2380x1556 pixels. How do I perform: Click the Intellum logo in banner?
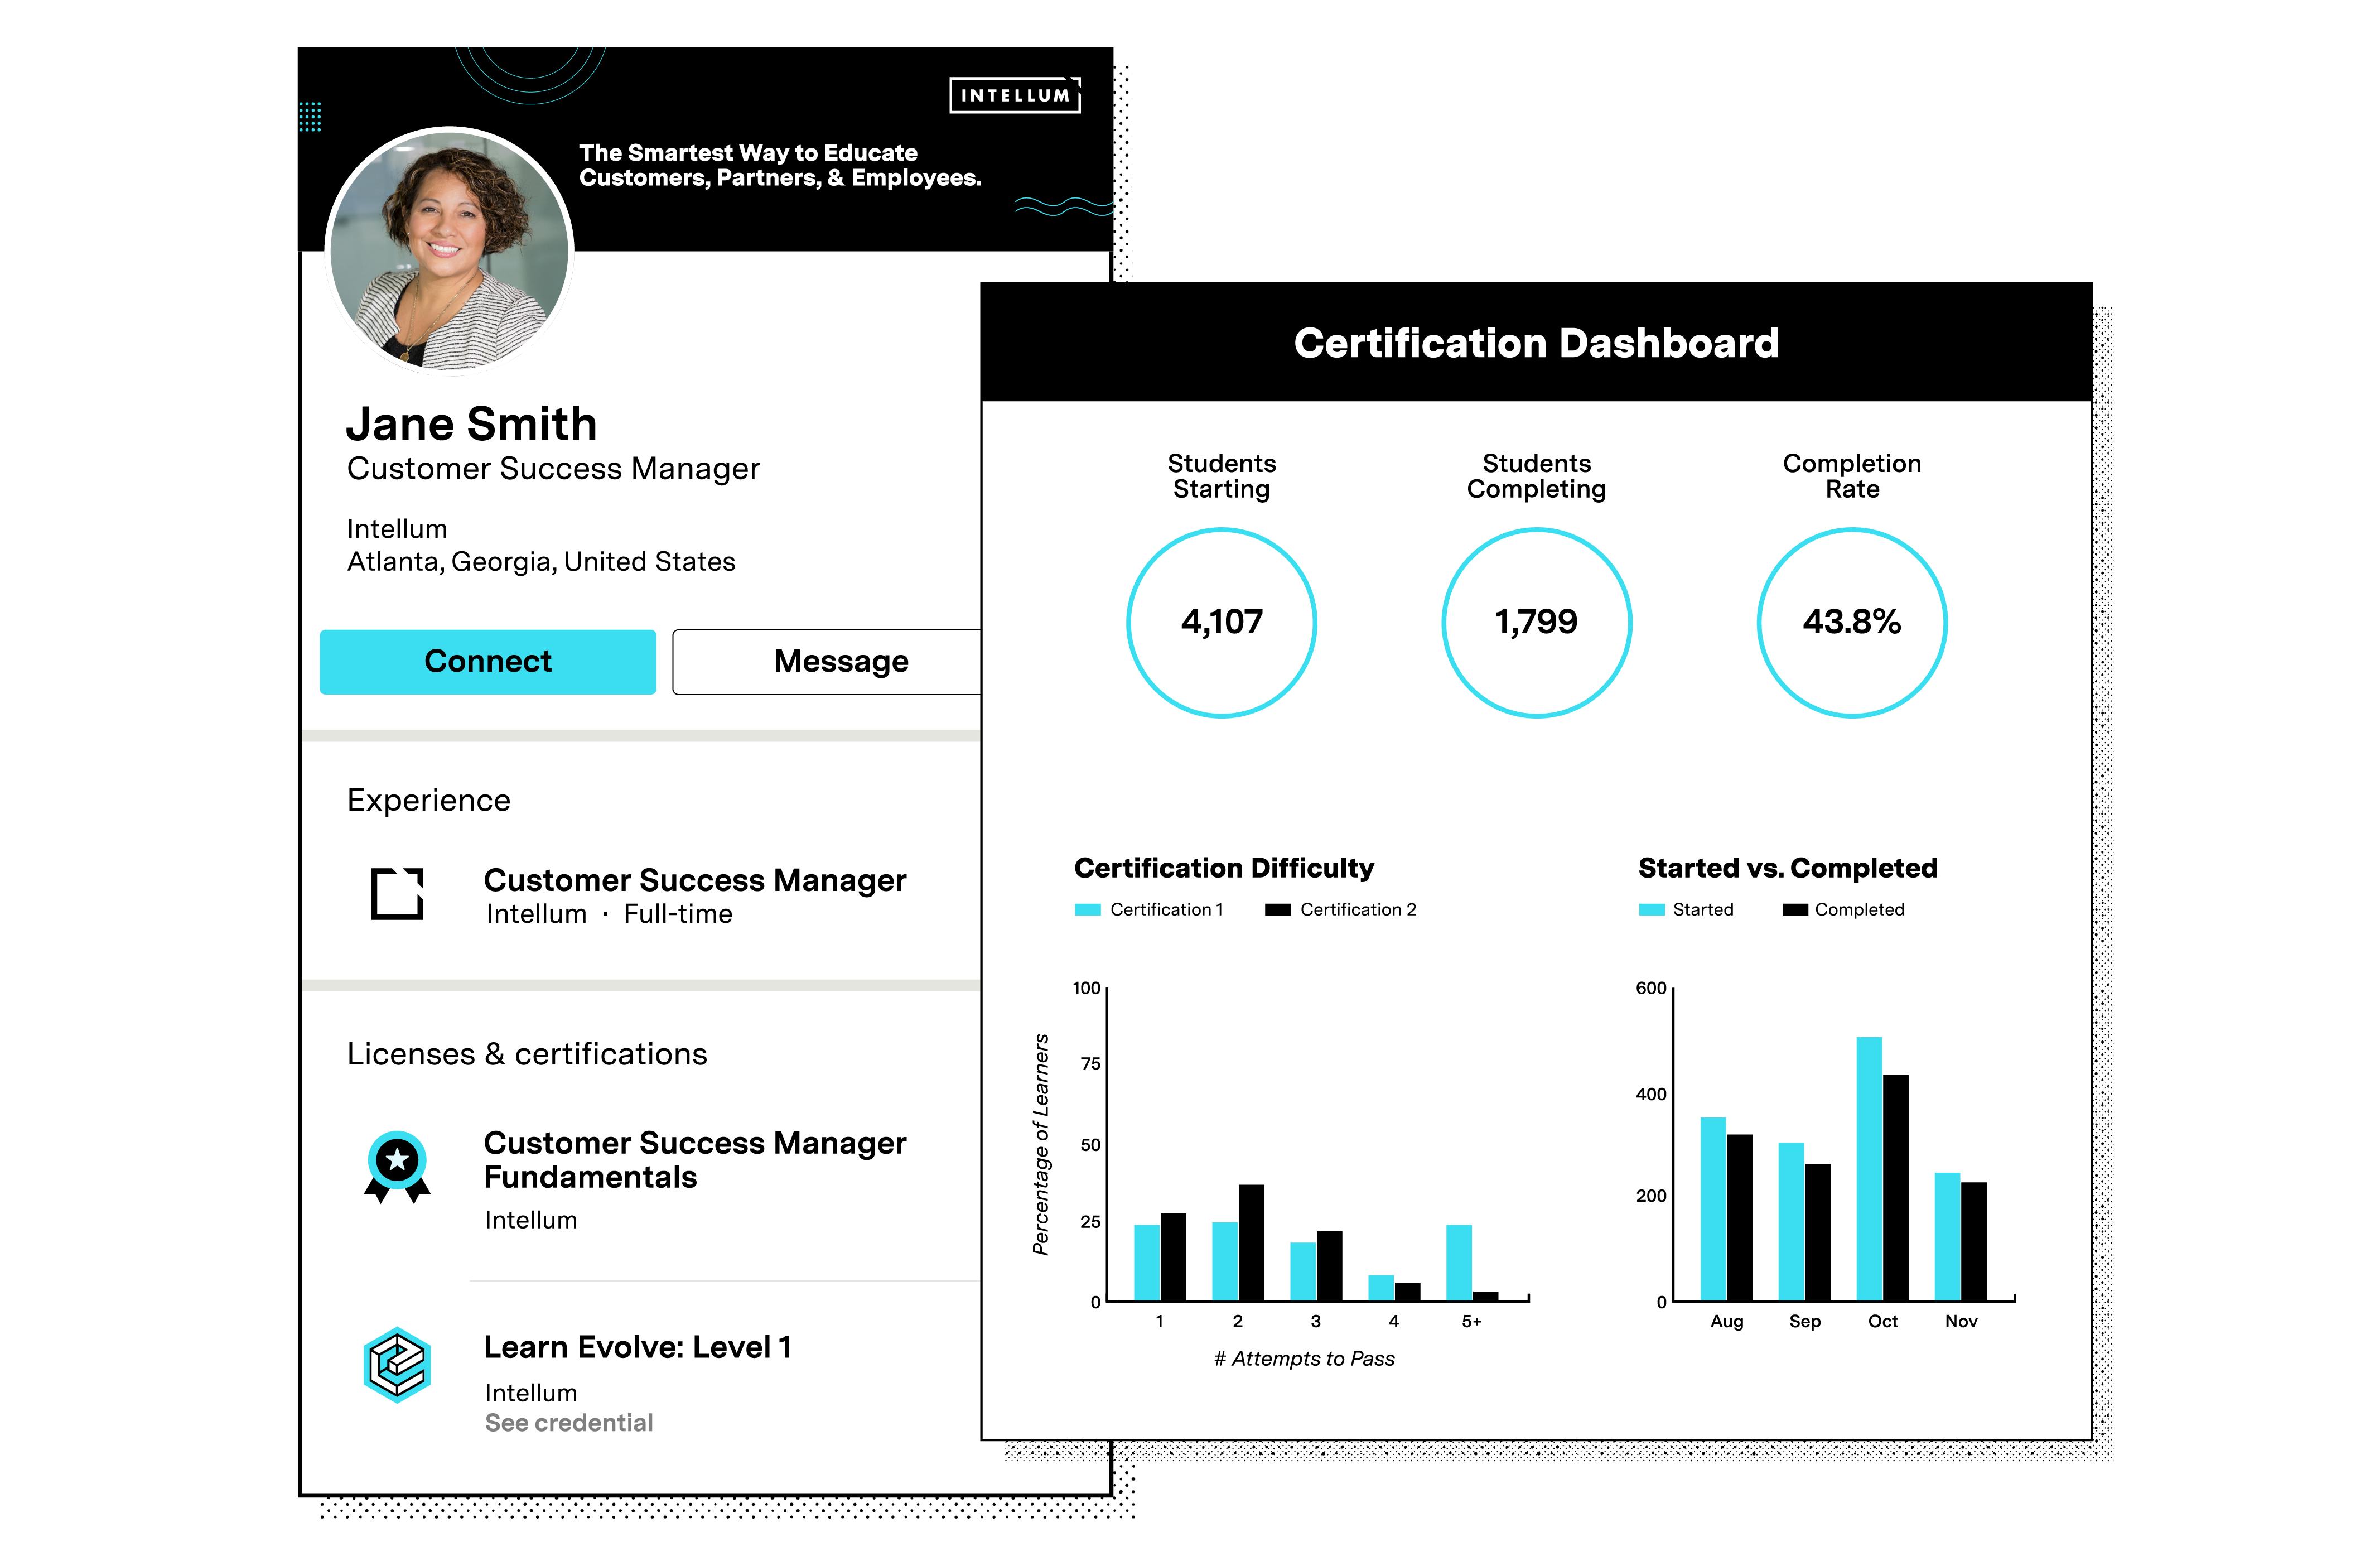[1014, 95]
